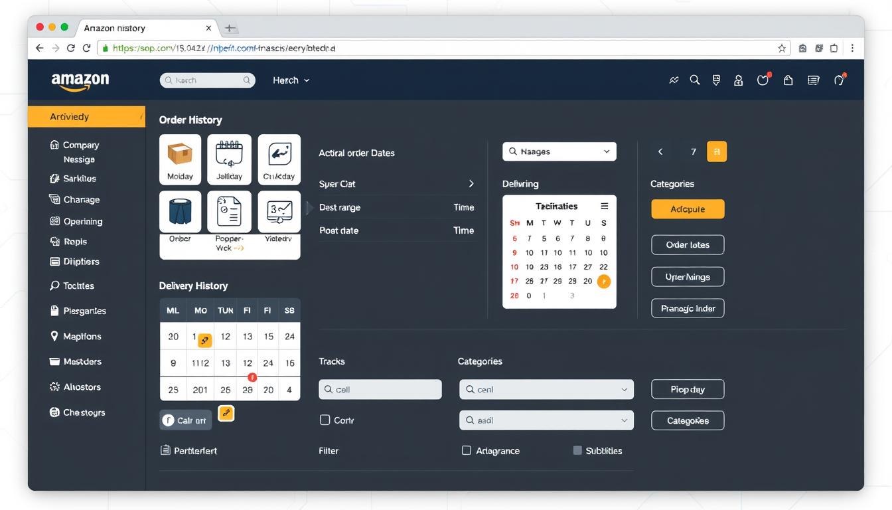Click the Amazon logo in header

click(x=80, y=80)
